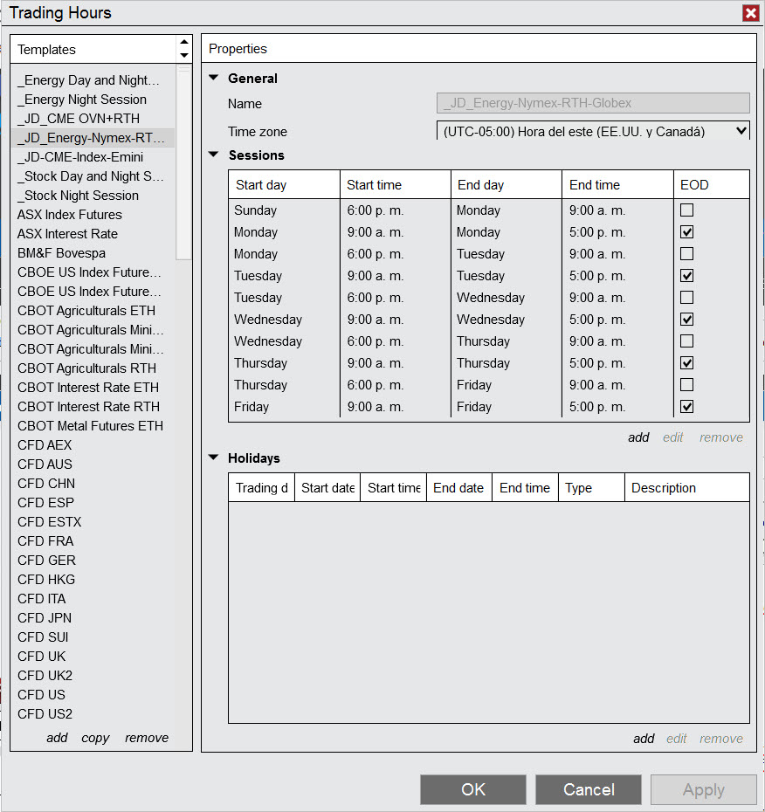Viewport: 765px width, 812px height.
Task: Click the EOD column header
Action: [712, 185]
